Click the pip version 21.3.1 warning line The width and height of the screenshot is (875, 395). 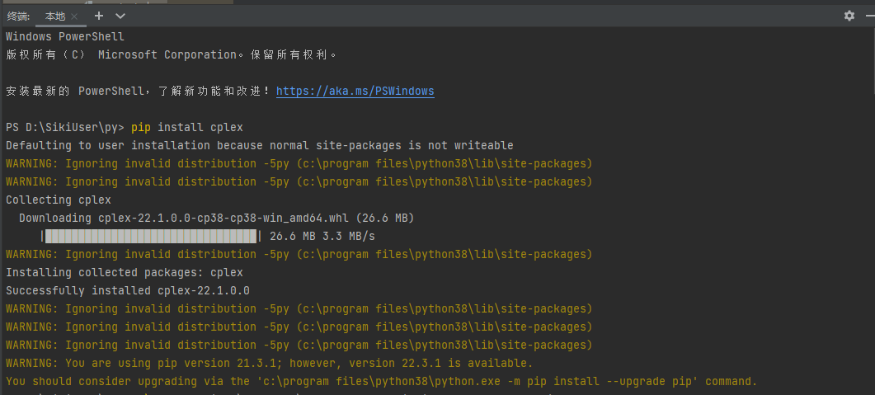tap(269, 363)
